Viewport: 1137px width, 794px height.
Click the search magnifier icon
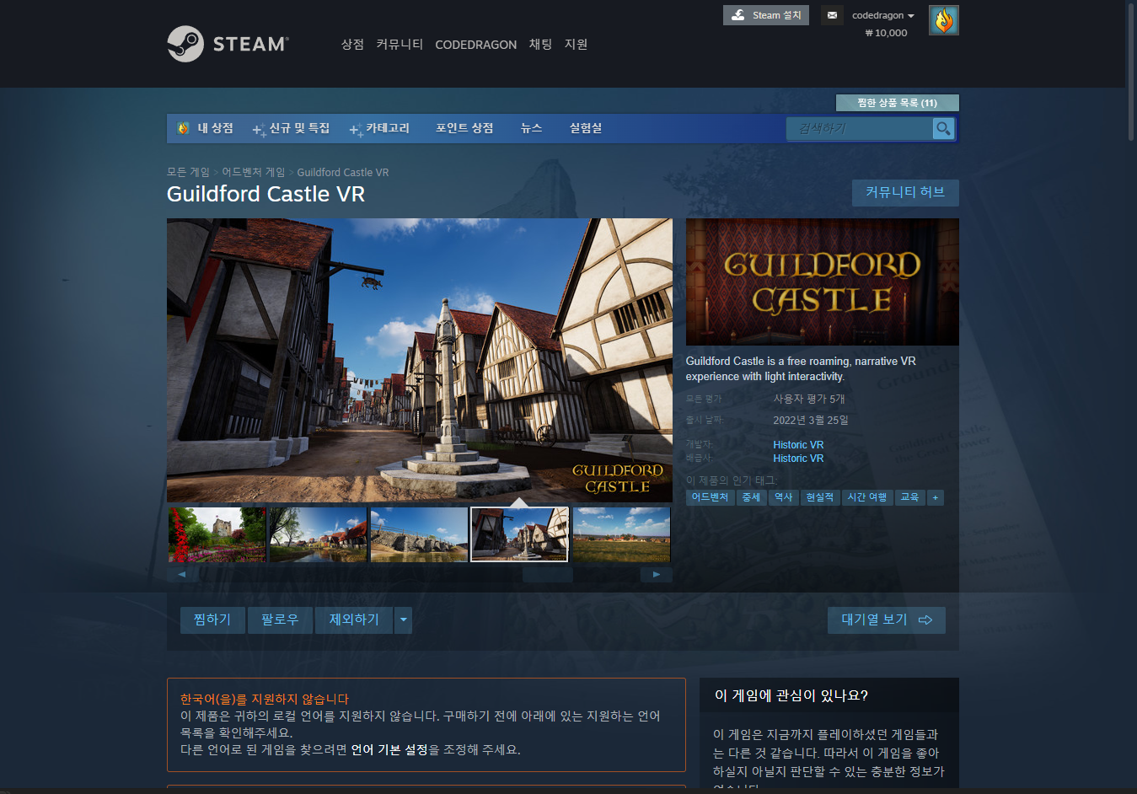[943, 128]
